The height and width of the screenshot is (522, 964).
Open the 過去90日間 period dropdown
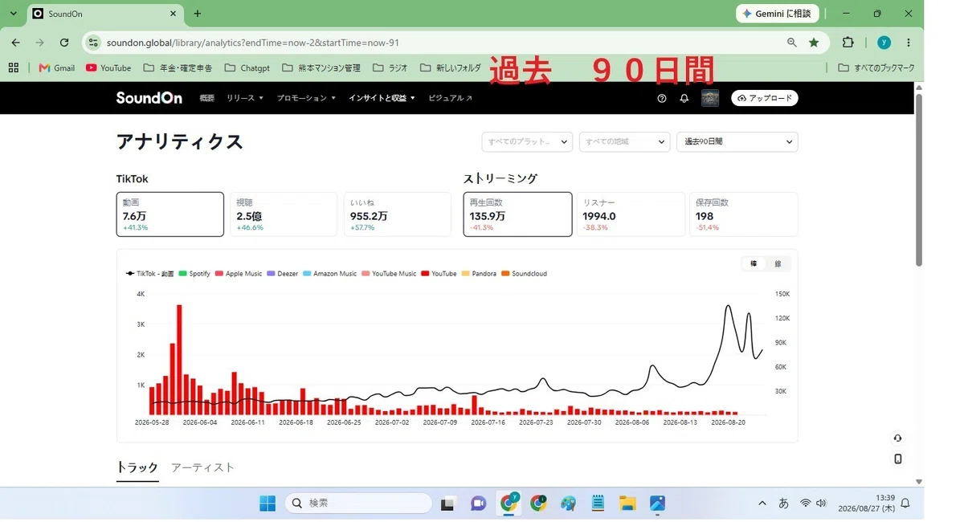[737, 141]
